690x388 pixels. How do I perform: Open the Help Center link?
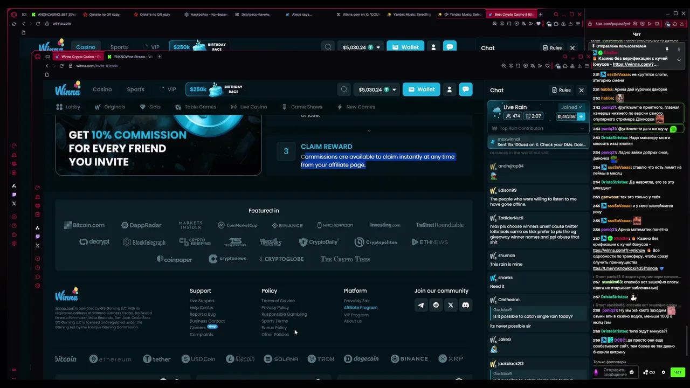coord(202,308)
